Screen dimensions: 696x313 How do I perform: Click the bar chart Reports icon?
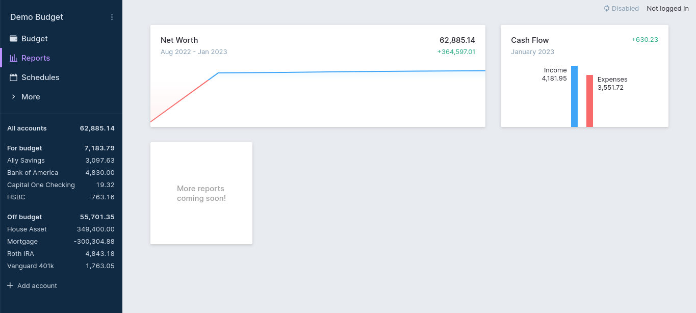click(x=14, y=58)
